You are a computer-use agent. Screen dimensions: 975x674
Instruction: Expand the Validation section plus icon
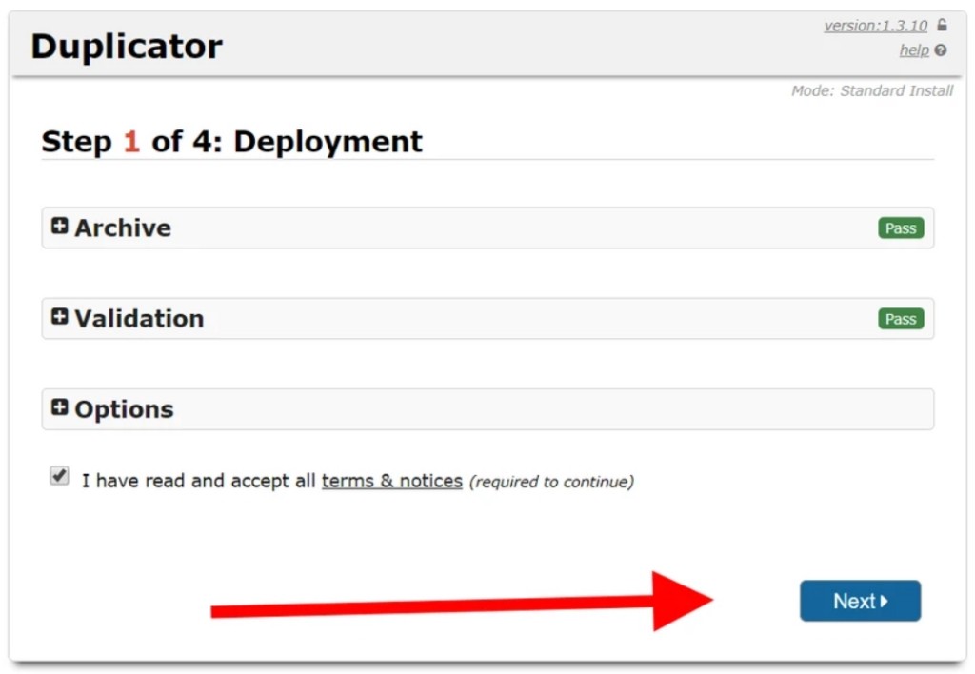point(60,316)
